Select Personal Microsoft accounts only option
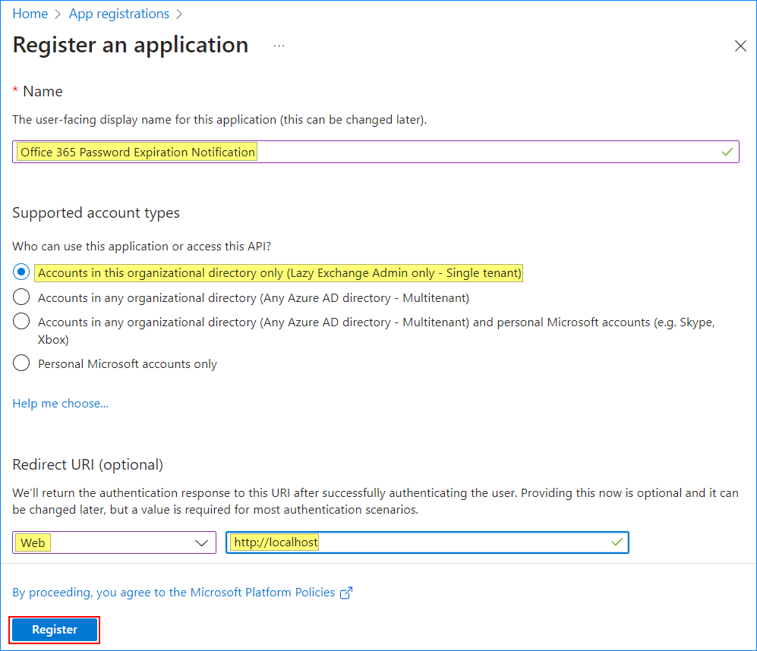Viewport: 757px width, 651px height. [x=21, y=363]
